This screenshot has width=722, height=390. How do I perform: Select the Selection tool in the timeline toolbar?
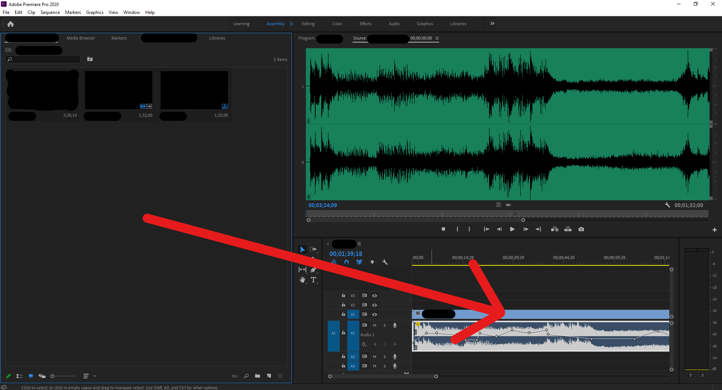pos(302,249)
